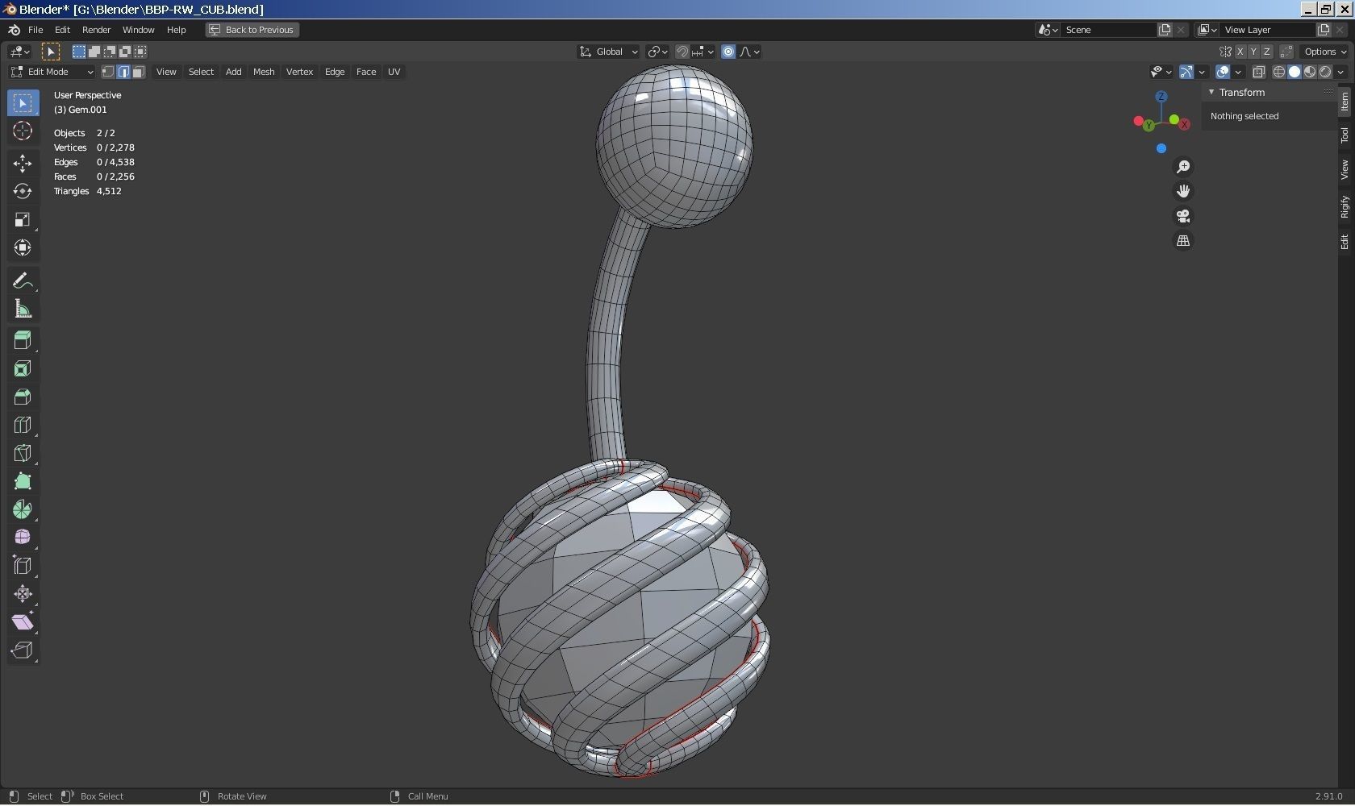Toggle proportional editing
Screen dimensions: 1355x806
pos(728,52)
